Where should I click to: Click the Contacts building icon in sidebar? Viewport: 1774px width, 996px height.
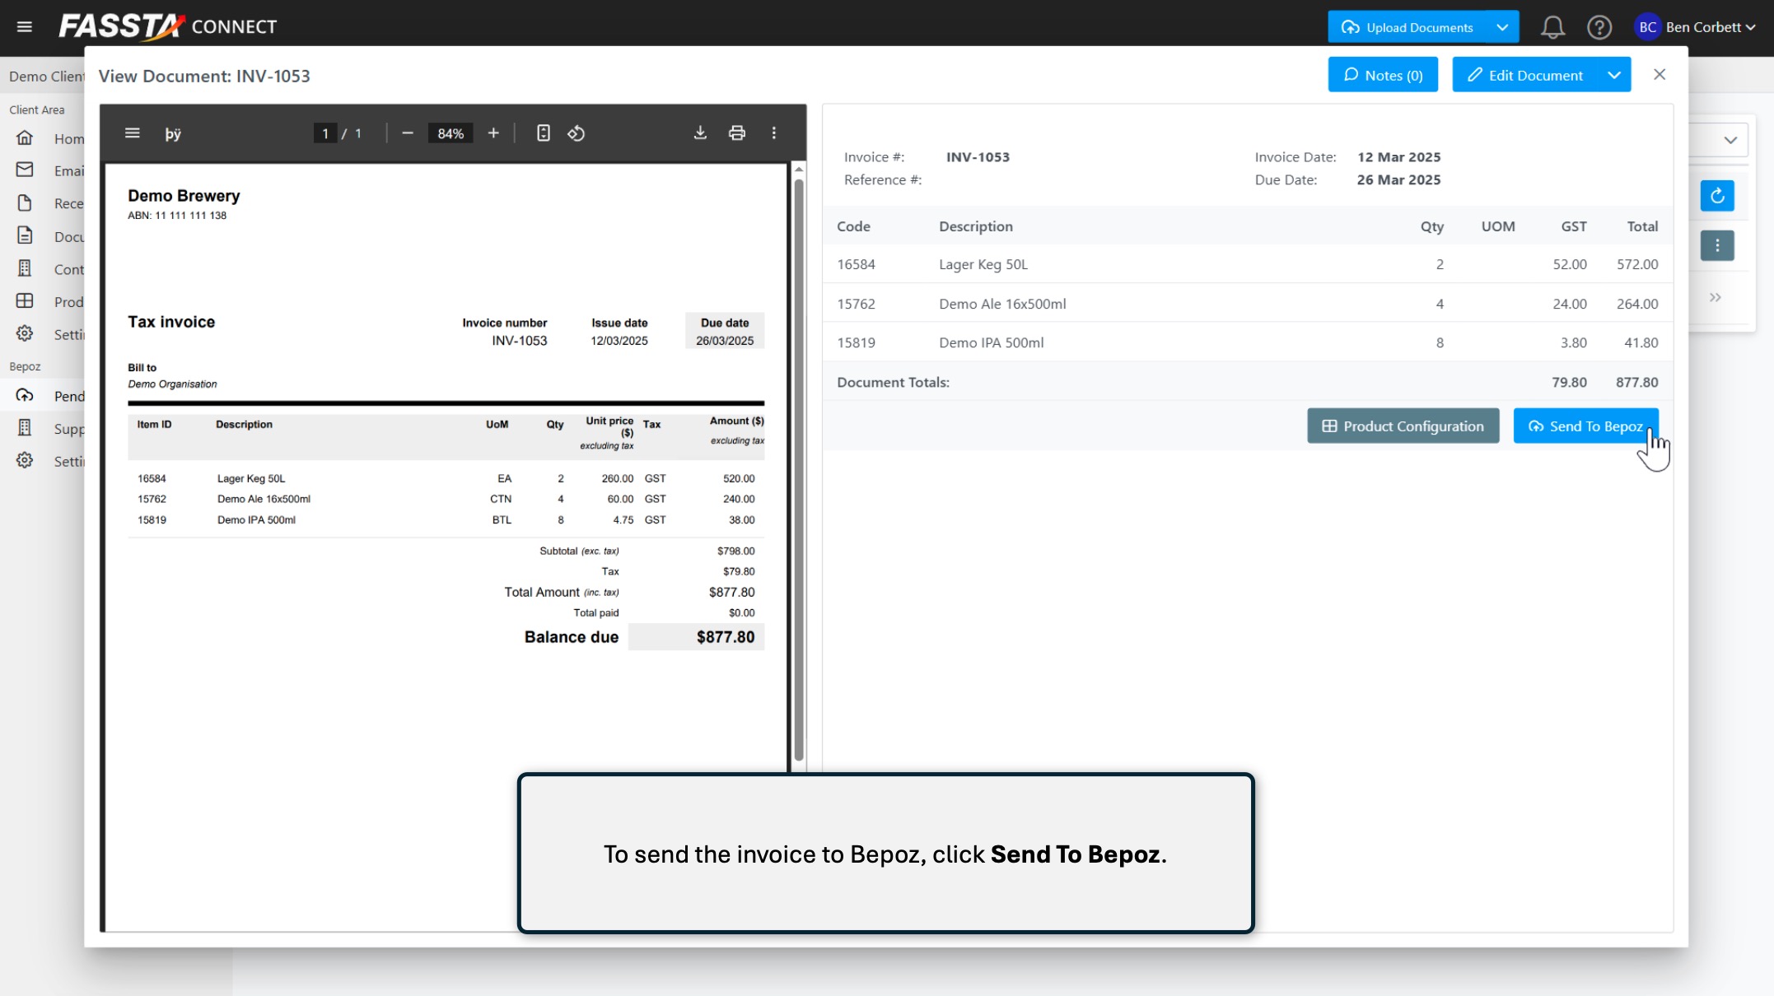[25, 268]
